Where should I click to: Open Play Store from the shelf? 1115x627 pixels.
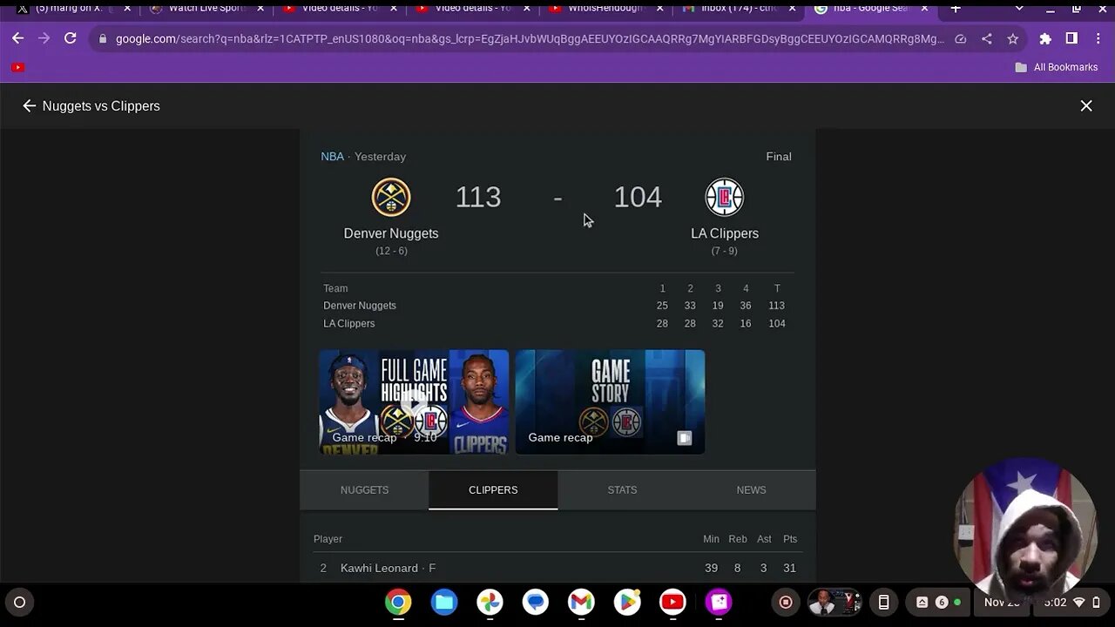click(x=626, y=602)
